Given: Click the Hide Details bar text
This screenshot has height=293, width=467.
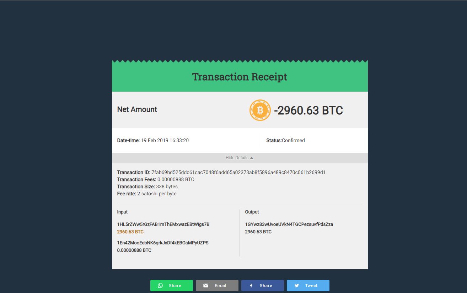Looking at the screenshot, I should coord(237,158).
